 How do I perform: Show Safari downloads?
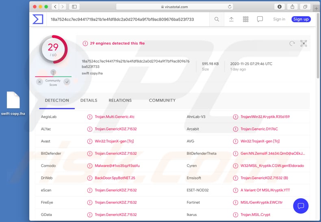click(279, 7)
